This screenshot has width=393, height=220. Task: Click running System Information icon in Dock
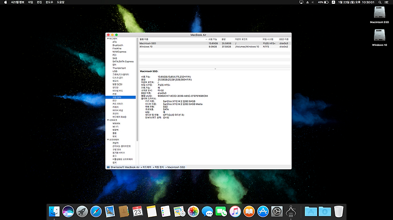tap(291, 211)
